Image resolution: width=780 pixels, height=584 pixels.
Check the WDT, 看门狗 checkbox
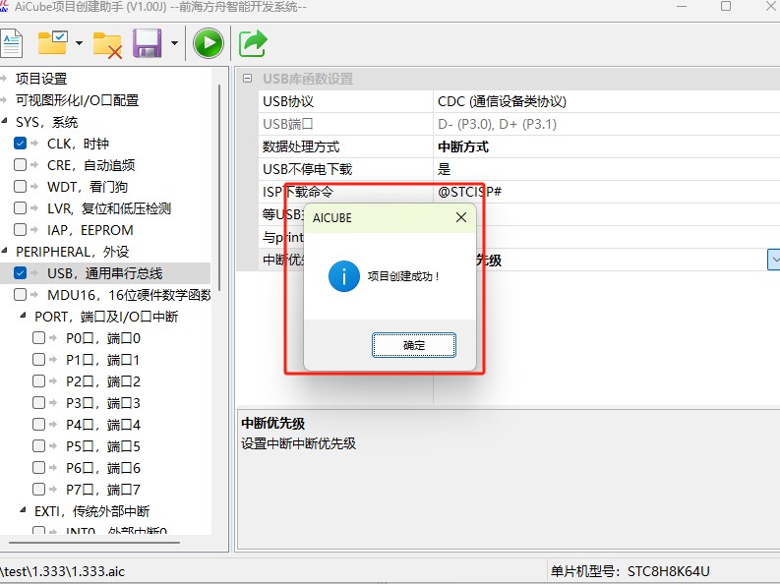[x=20, y=187]
